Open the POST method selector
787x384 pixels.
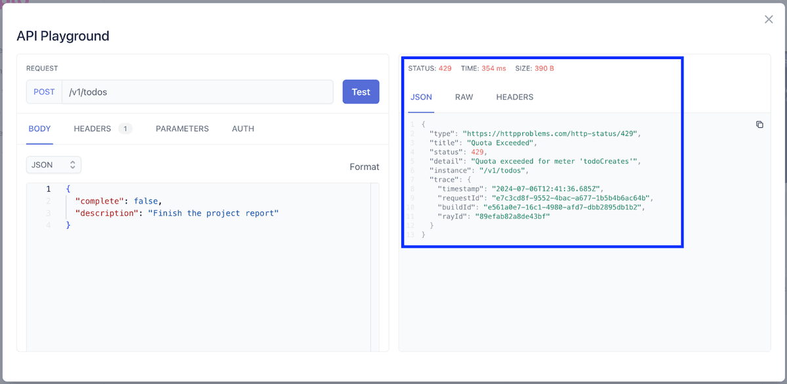click(x=44, y=92)
